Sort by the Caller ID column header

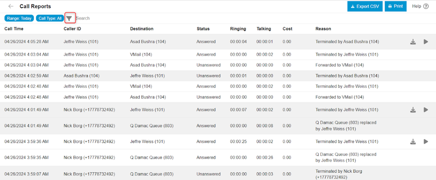pos(72,29)
